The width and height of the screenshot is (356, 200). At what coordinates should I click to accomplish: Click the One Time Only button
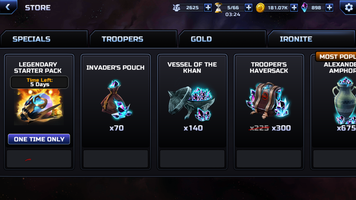(x=39, y=139)
